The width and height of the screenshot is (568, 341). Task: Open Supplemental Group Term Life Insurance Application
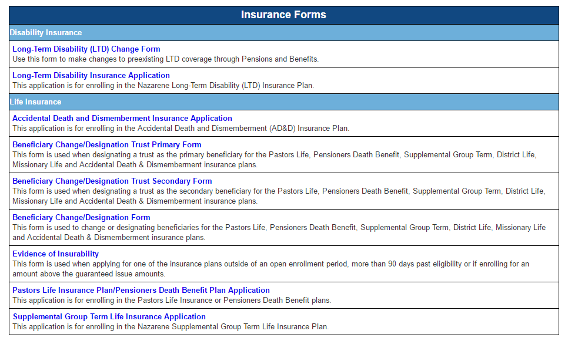(109, 317)
